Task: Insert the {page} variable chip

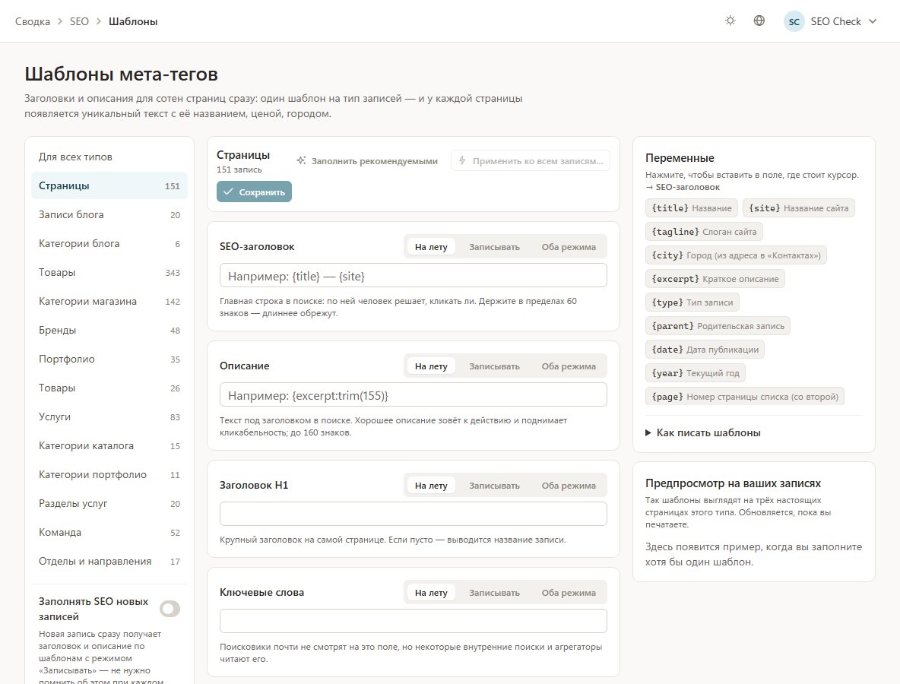Action: (745, 396)
